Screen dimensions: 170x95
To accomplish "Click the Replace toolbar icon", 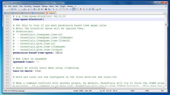I will (49, 9).
